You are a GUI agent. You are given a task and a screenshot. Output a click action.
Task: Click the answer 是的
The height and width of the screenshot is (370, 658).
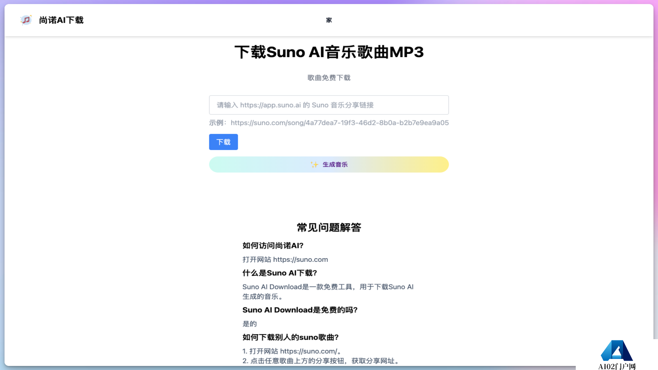pyautogui.click(x=250, y=324)
